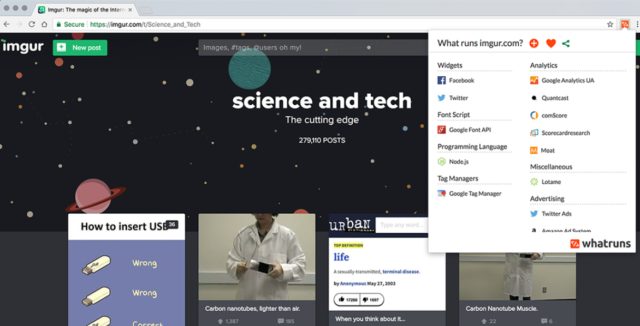Viewport: 640px width, 326px height.
Task: Click the Facebook link in Widgets
Action: click(x=461, y=80)
